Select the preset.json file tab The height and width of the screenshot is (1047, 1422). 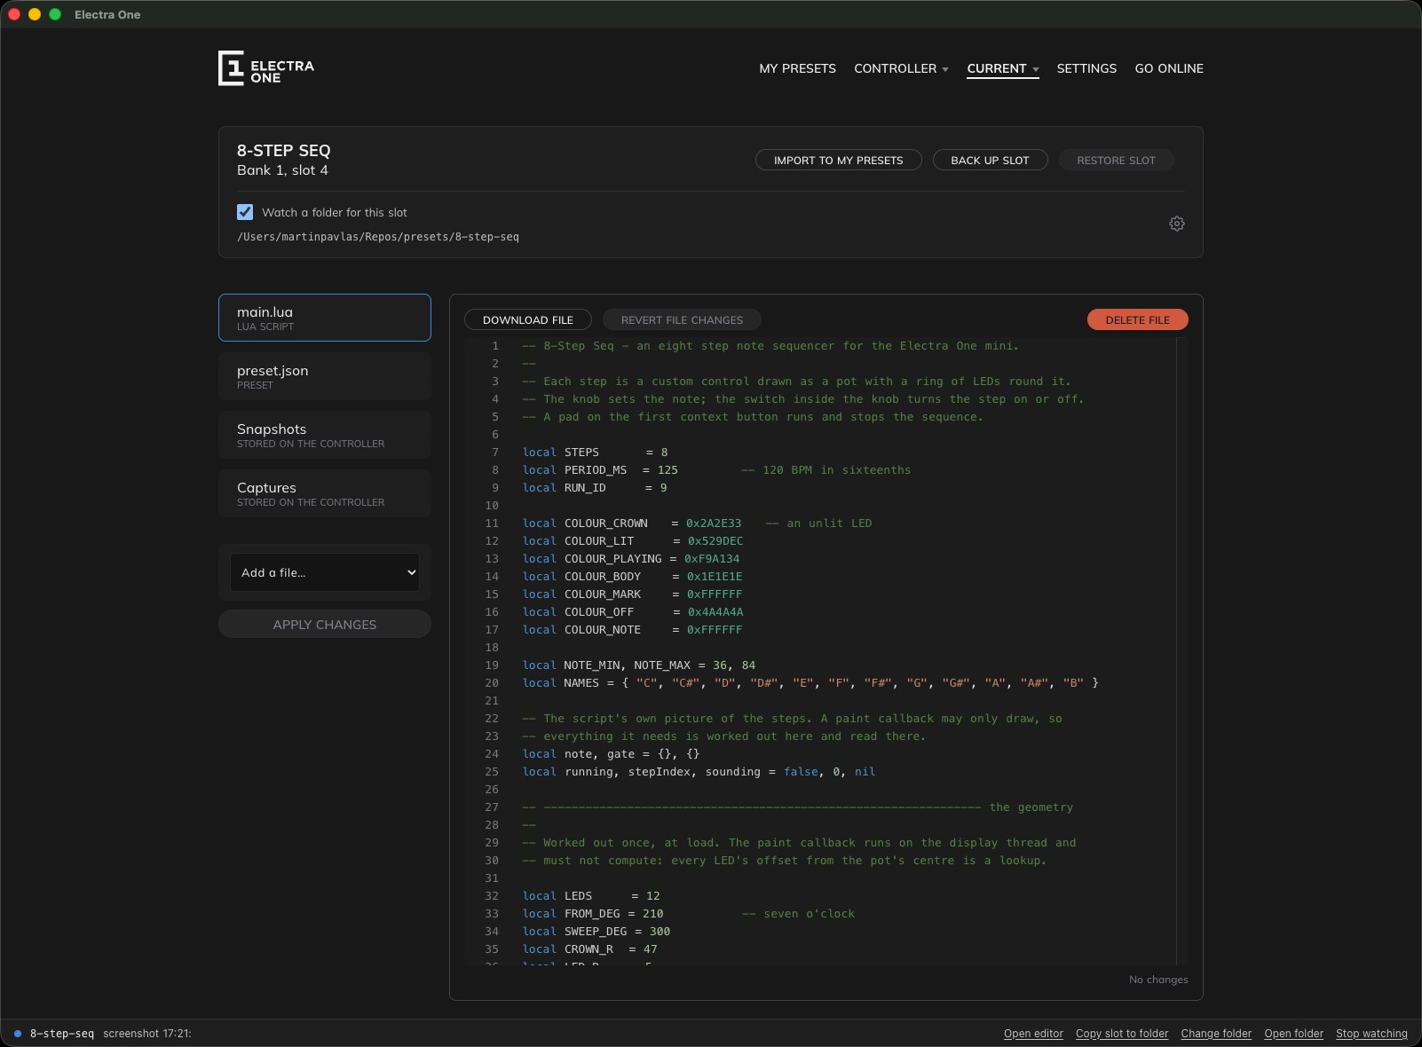click(x=325, y=376)
